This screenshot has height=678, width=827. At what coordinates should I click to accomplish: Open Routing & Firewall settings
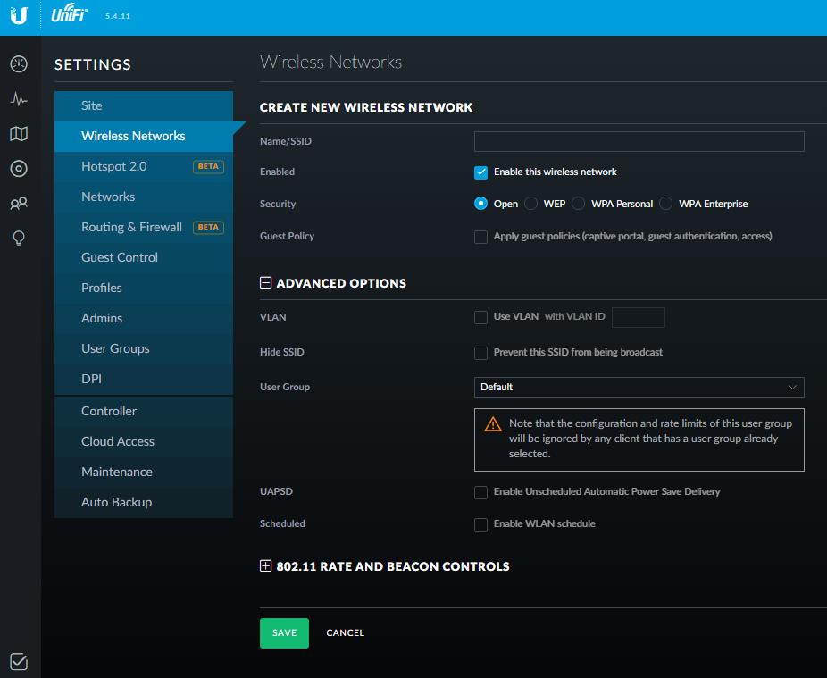pyautogui.click(x=131, y=227)
